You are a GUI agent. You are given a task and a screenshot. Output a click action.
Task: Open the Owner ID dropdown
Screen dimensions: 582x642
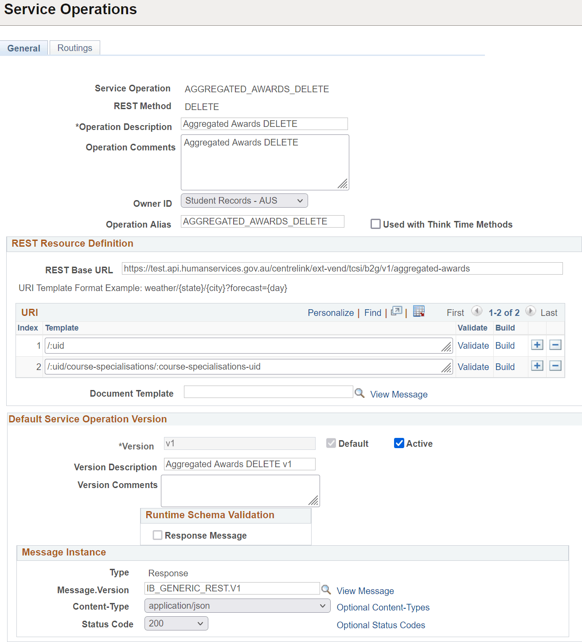click(x=301, y=201)
